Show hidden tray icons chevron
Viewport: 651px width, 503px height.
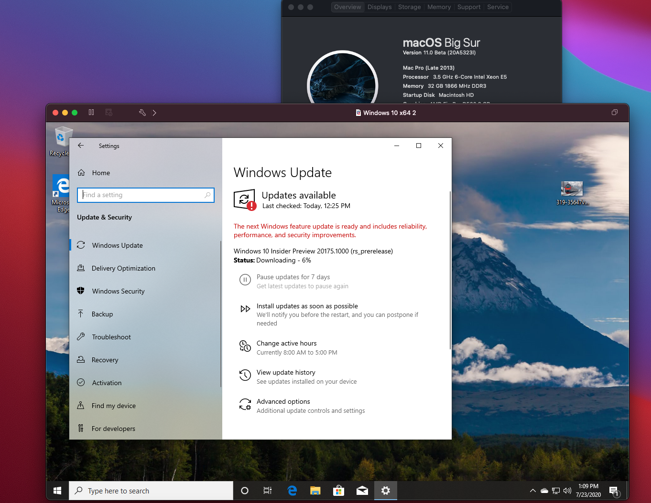533,491
